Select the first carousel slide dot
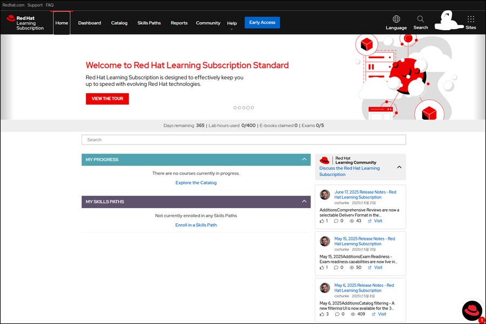Screen dimensions: 486x324 [235, 108]
